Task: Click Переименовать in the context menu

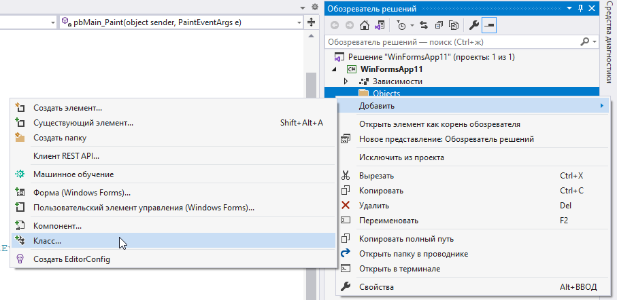Action: pyautogui.click(x=388, y=221)
